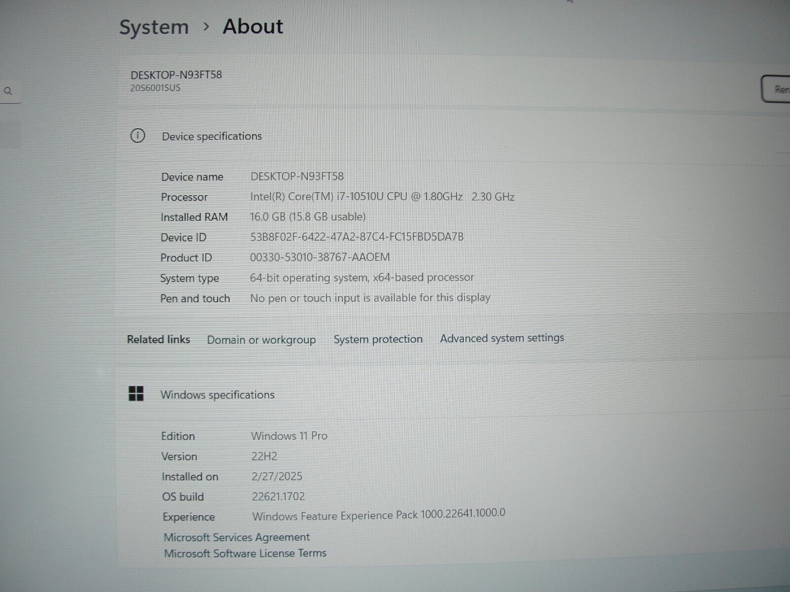Click the Experience label

(189, 518)
